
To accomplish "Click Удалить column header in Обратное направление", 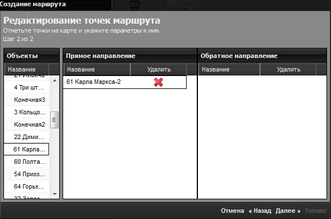I will [x=288, y=69].
